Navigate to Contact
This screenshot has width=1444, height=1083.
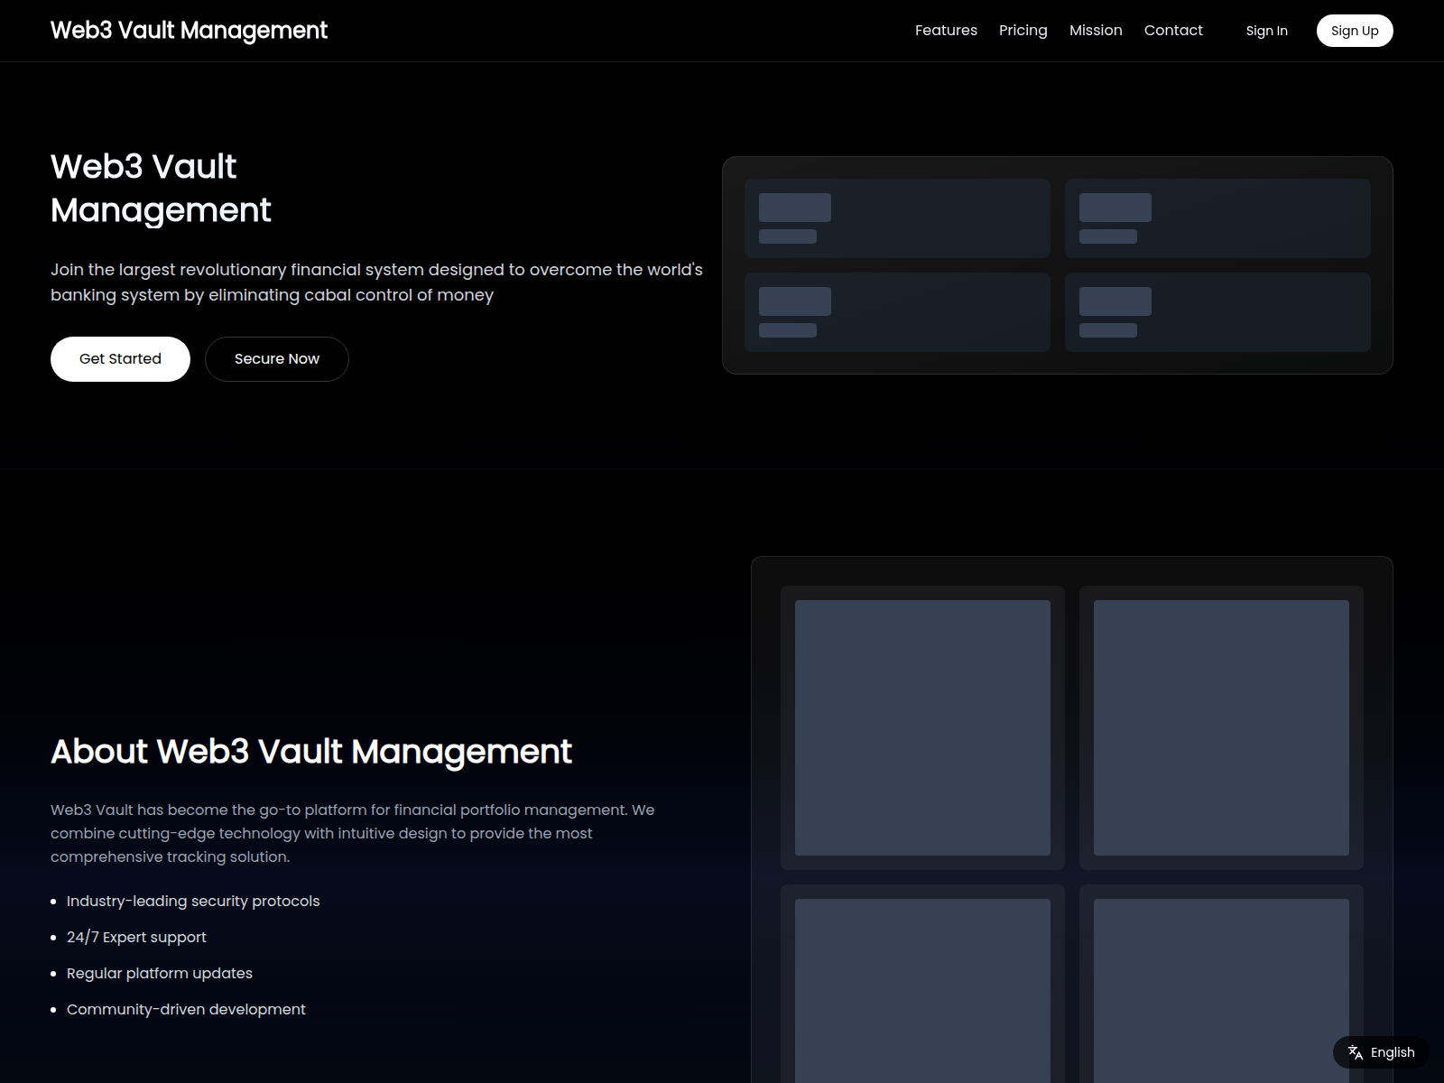point(1173,31)
